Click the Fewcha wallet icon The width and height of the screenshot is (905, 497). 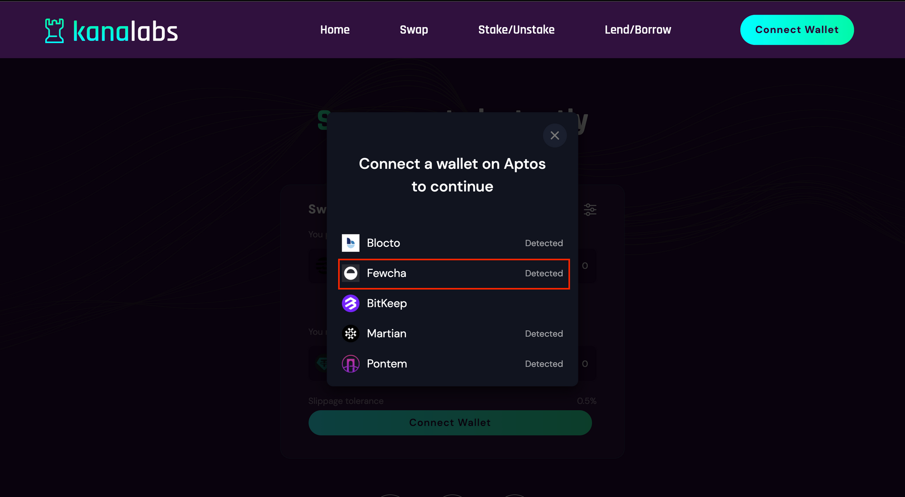(x=351, y=273)
